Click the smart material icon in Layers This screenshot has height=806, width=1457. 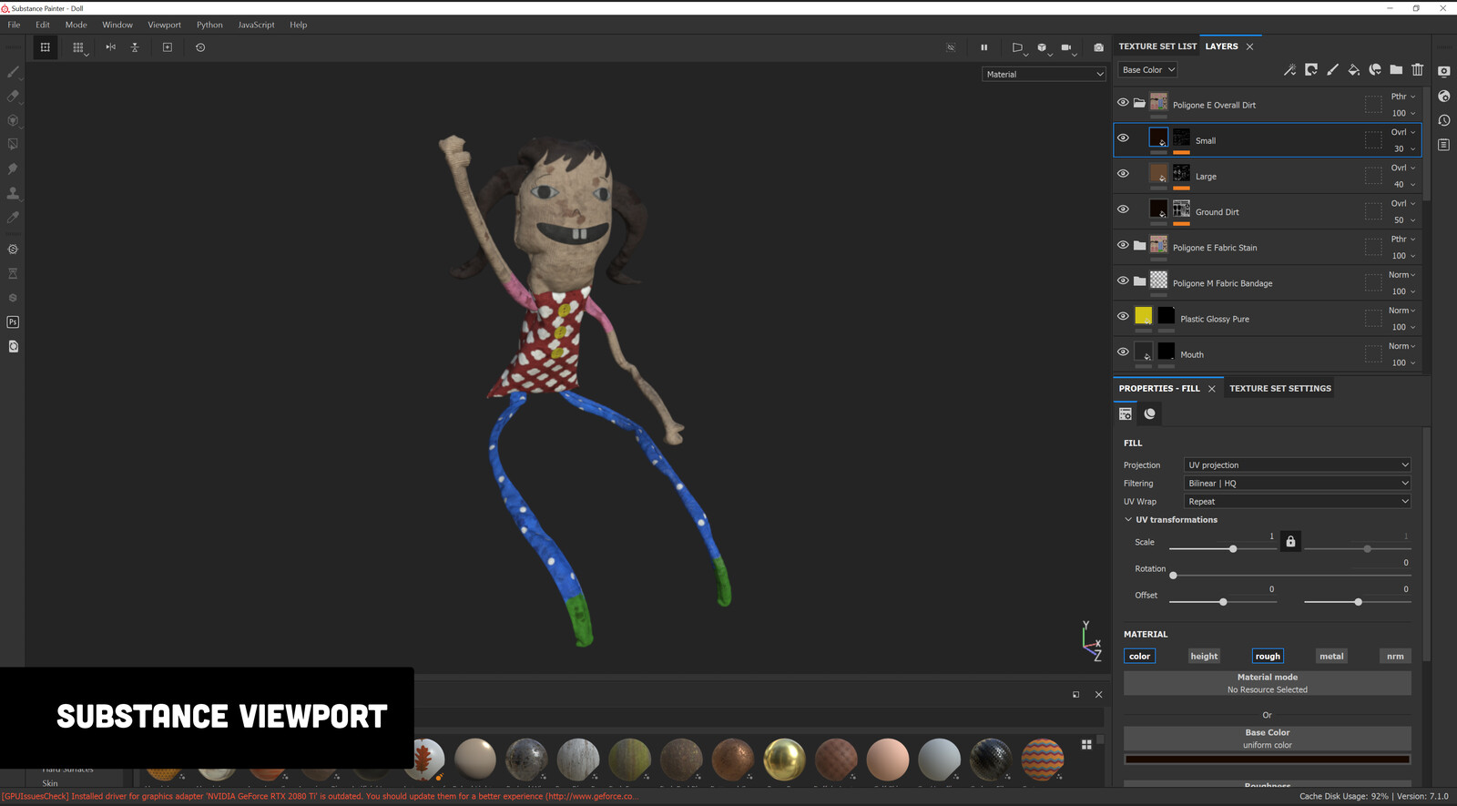click(1375, 69)
